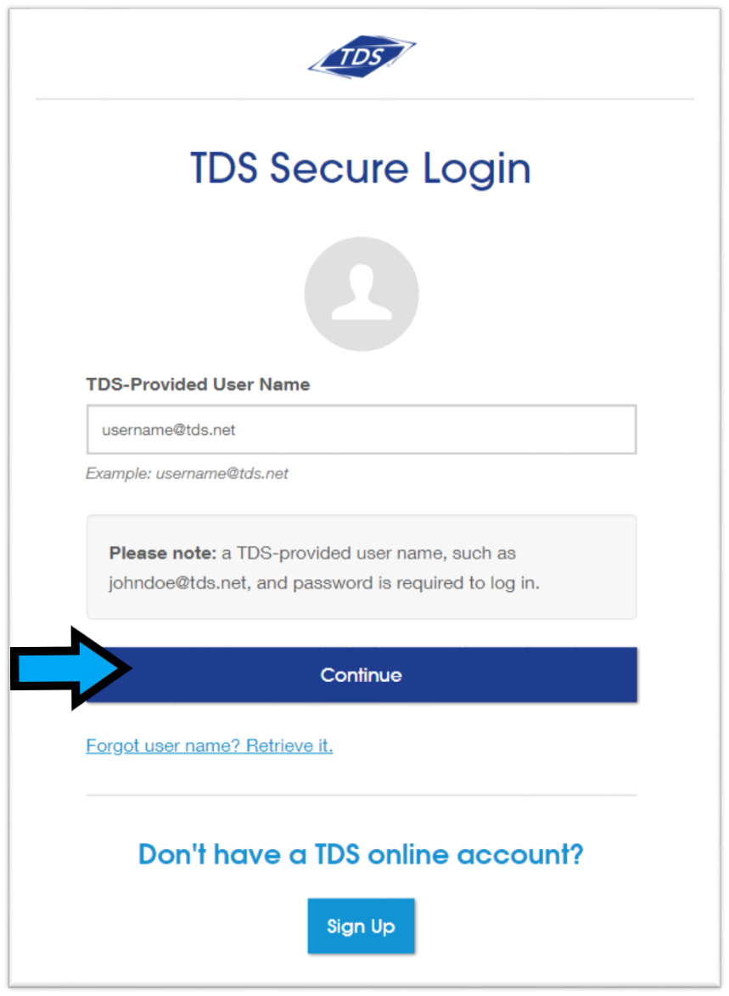
Task: Click 'a TDS-provided user name, such as' text
Action: [369, 554]
